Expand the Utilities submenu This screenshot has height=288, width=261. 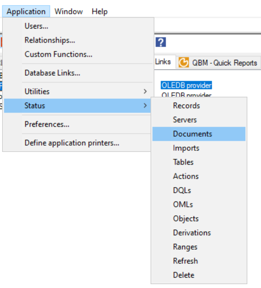click(37, 92)
